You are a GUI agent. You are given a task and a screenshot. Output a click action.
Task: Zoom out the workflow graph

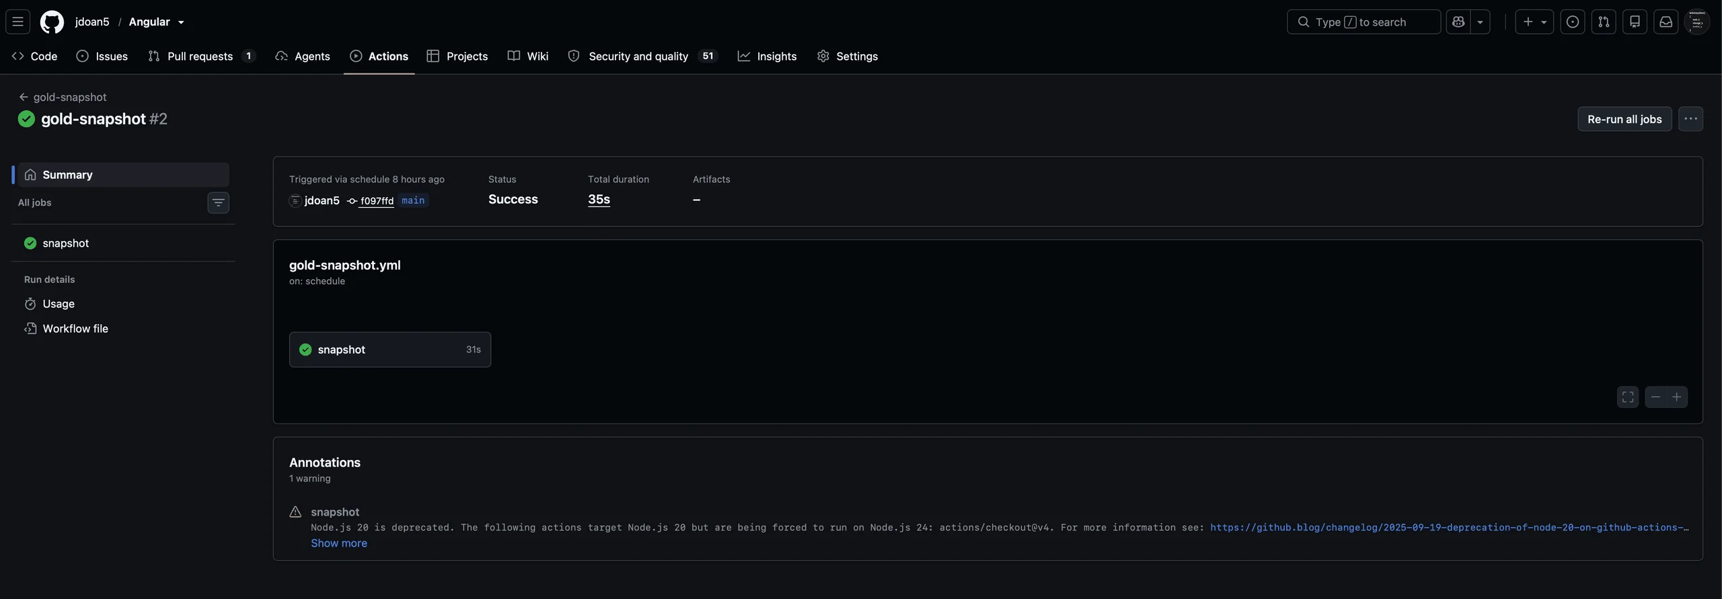point(1655,397)
